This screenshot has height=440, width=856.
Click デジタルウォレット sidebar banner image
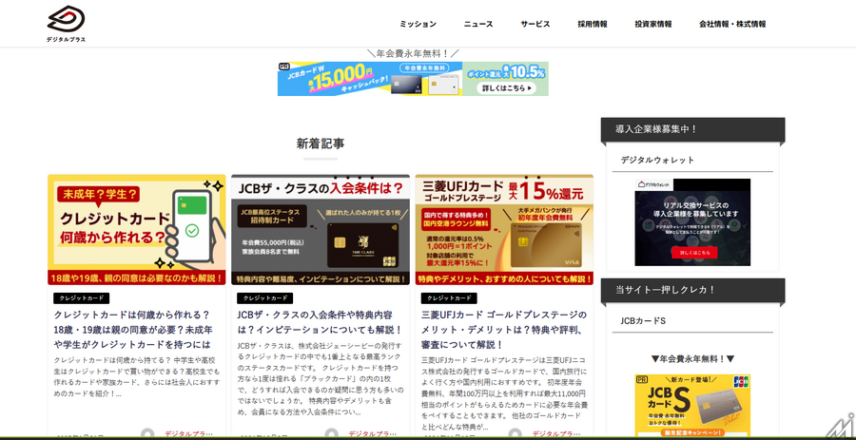(x=692, y=222)
